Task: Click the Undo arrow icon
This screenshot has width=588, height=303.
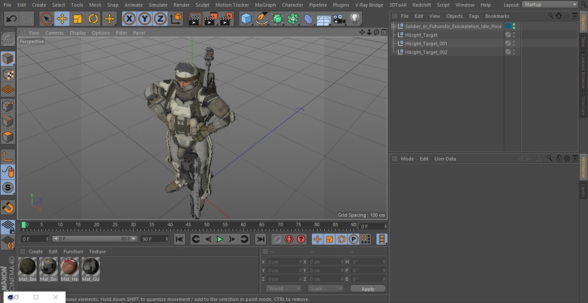Action: coord(11,19)
